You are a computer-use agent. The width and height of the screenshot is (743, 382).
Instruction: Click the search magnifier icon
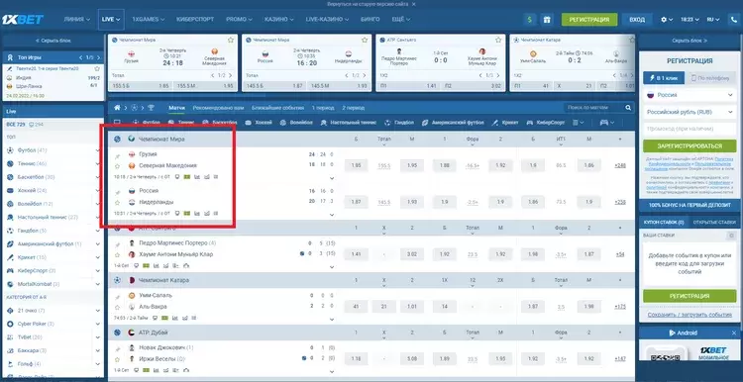(x=628, y=108)
